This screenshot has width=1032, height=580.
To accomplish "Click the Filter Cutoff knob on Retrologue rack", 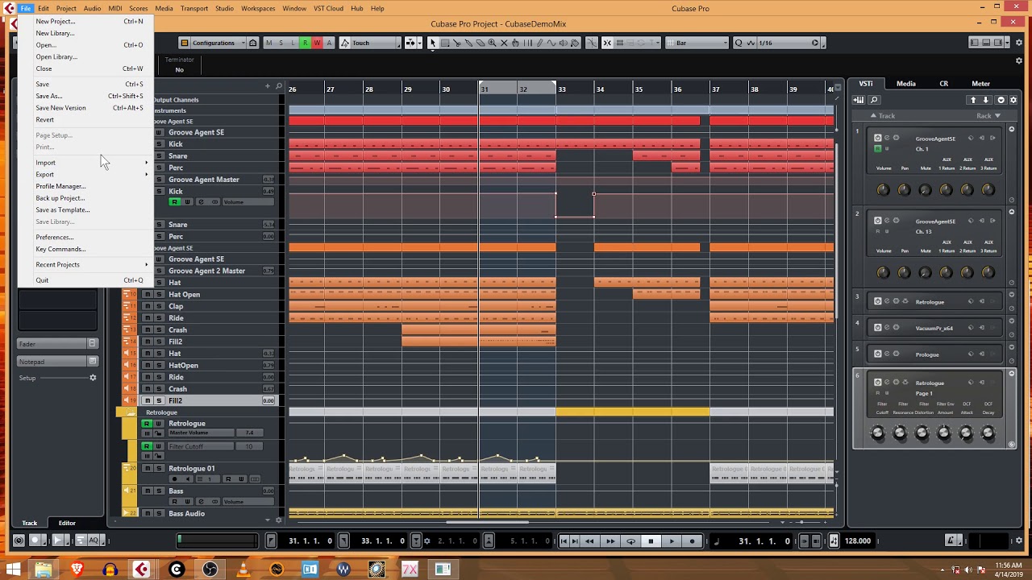I will [878, 433].
